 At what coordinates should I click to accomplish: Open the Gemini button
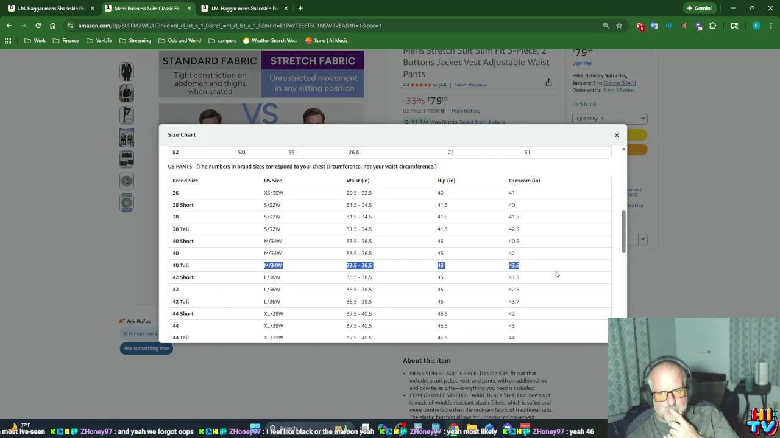698,9
